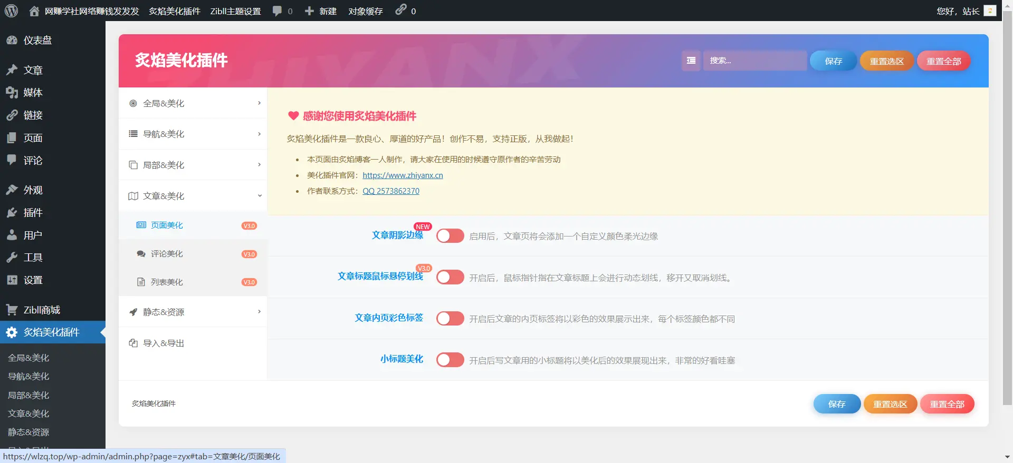
Task: Open 全局&美化 in left submenu
Action: coord(28,358)
